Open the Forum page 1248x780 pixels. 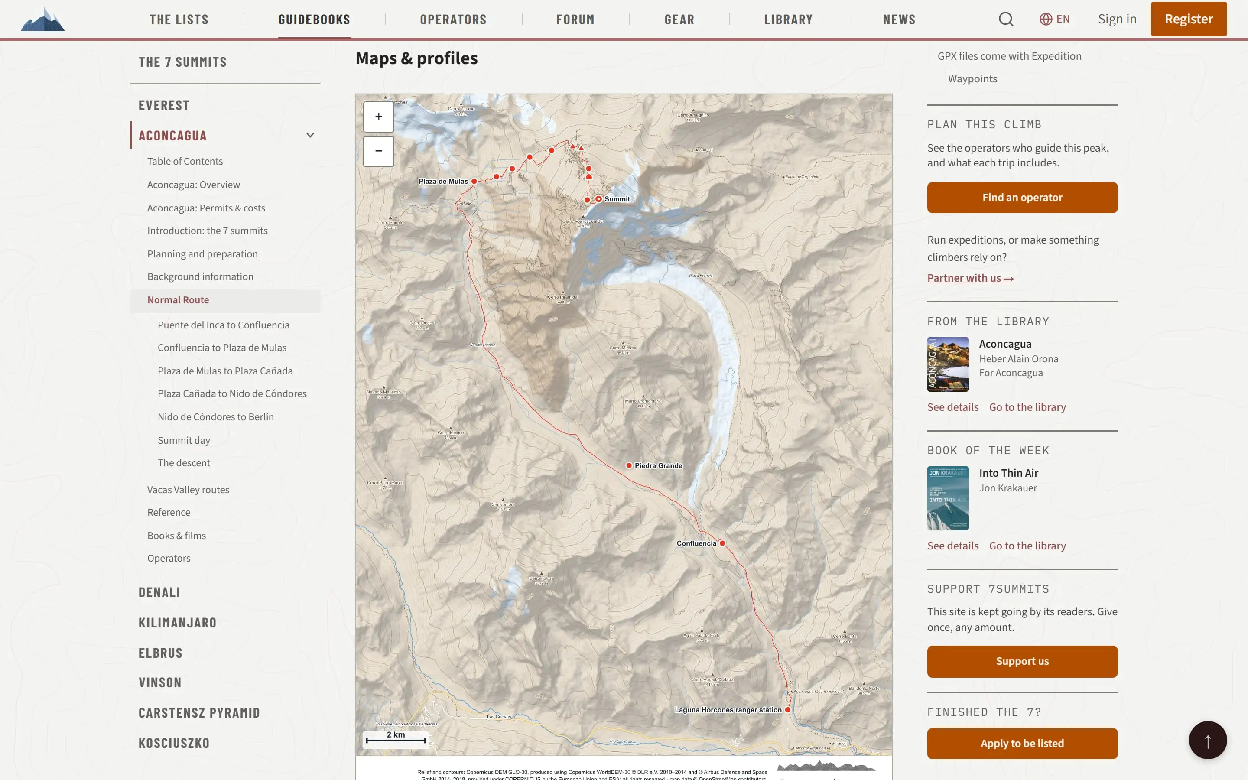[575, 19]
